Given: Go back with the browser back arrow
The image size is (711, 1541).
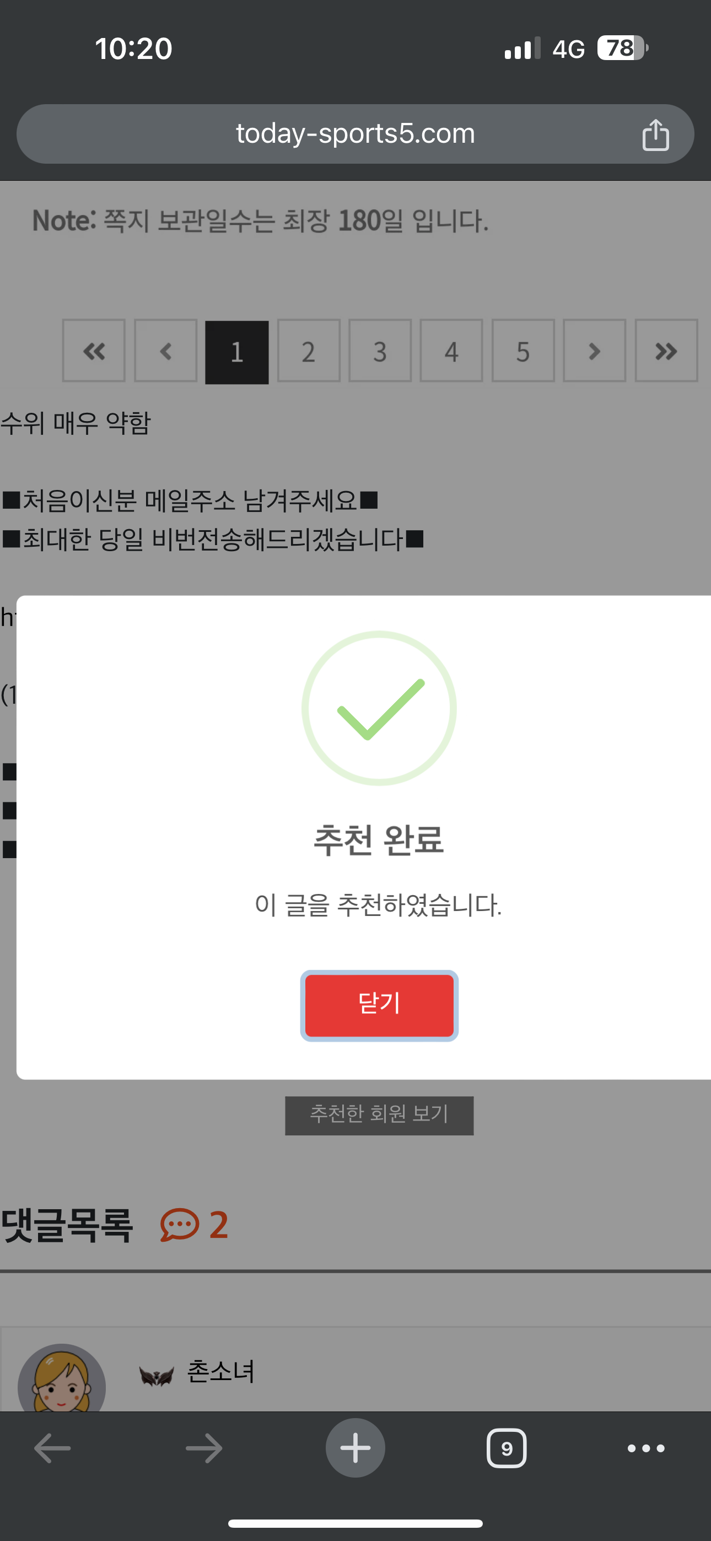Looking at the screenshot, I should click(53, 1448).
